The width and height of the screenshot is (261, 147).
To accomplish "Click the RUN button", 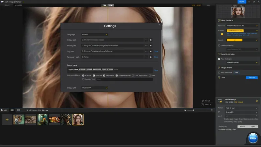I will pos(253,138).
